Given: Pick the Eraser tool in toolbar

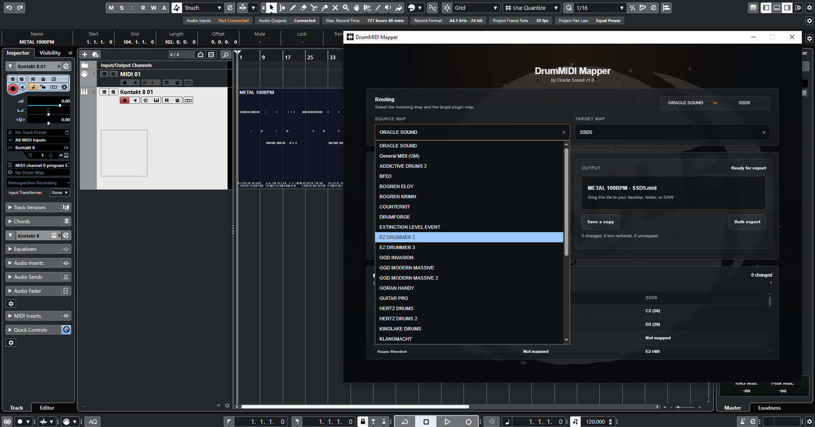Looking at the screenshot, I should [x=303, y=8].
